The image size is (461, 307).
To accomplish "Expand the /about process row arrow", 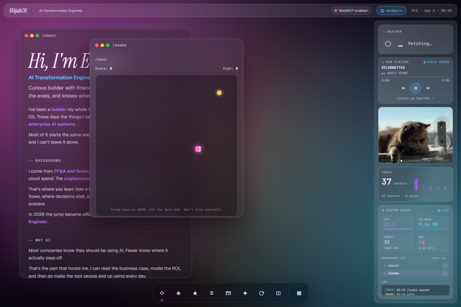I will coord(385,265).
